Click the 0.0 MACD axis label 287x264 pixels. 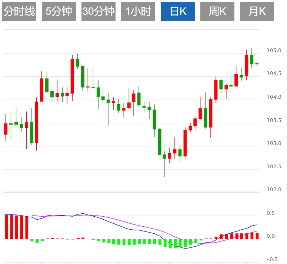(x=271, y=236)
